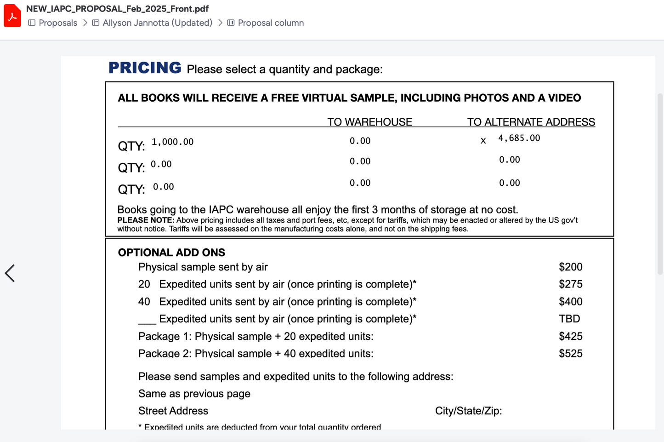Viewport: 664px width, 442px height.
Task: Click the Proposal column breadcrumb icon
Action: pyautogui.click(x=231, y=23)
